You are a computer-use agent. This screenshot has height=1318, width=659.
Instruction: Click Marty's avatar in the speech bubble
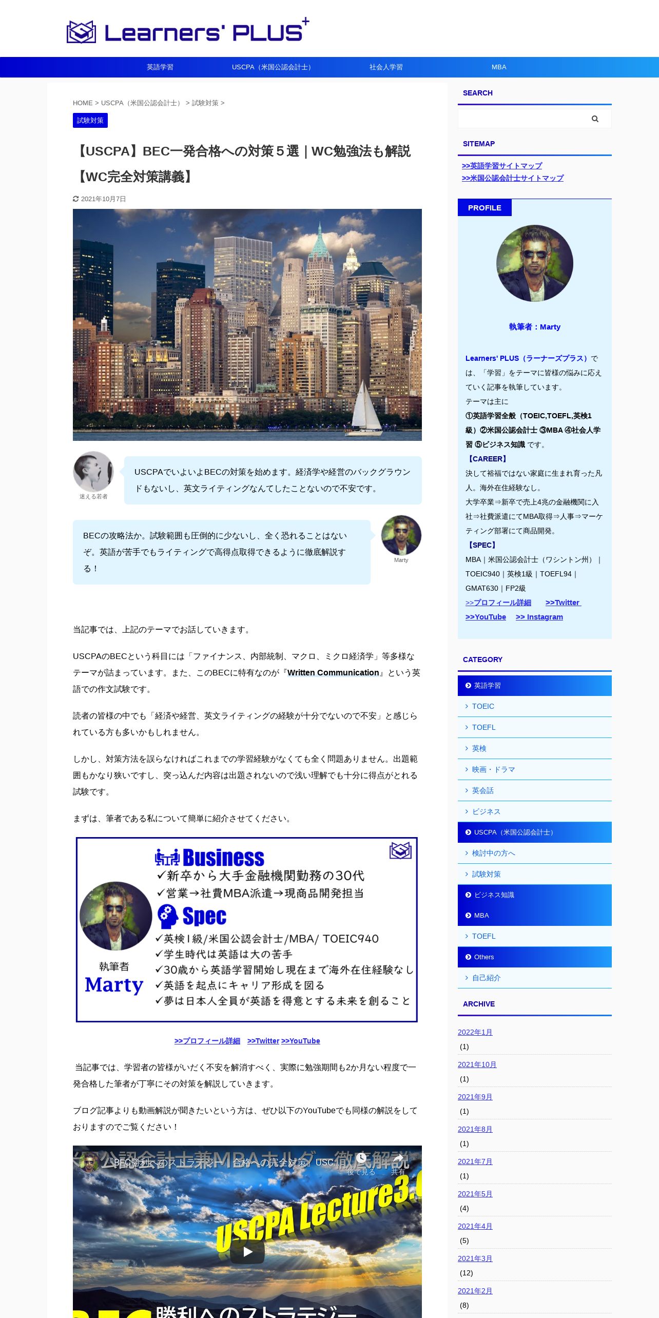pos(401,535)
